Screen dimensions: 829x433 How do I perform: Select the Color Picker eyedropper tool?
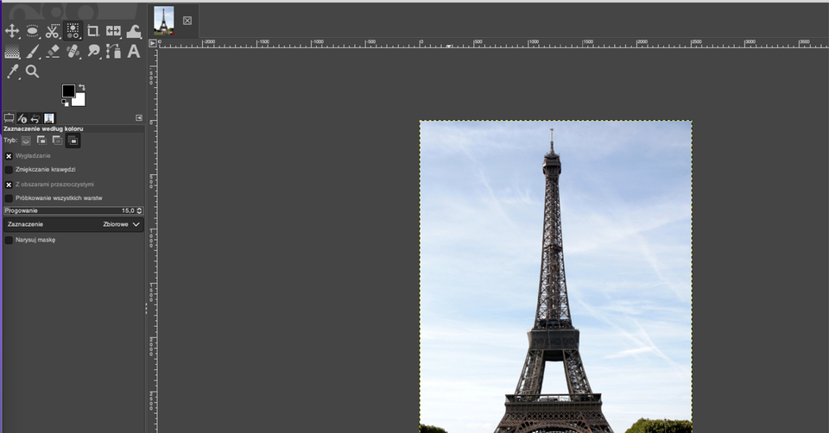pos(12,72)
